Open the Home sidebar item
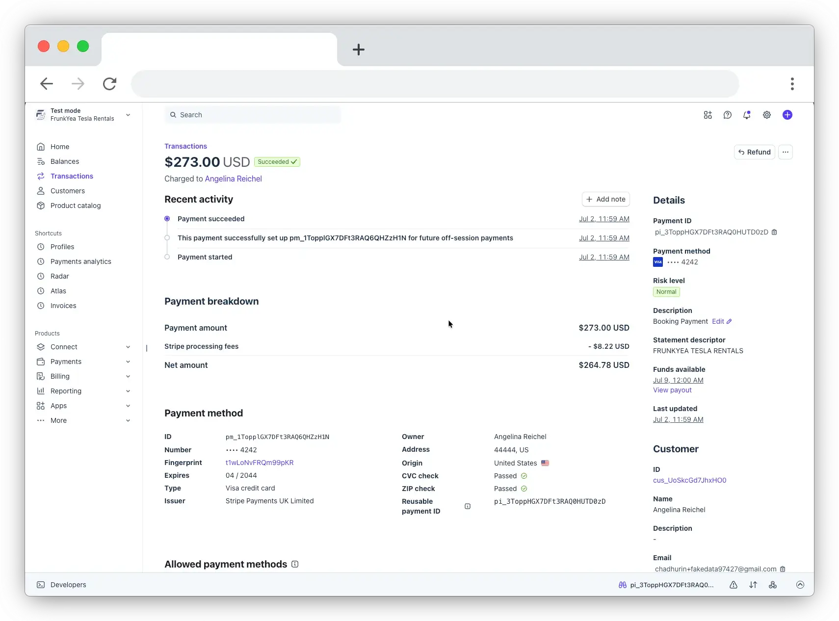The height and width of the screenshot is (621, 839). point(60,147)
